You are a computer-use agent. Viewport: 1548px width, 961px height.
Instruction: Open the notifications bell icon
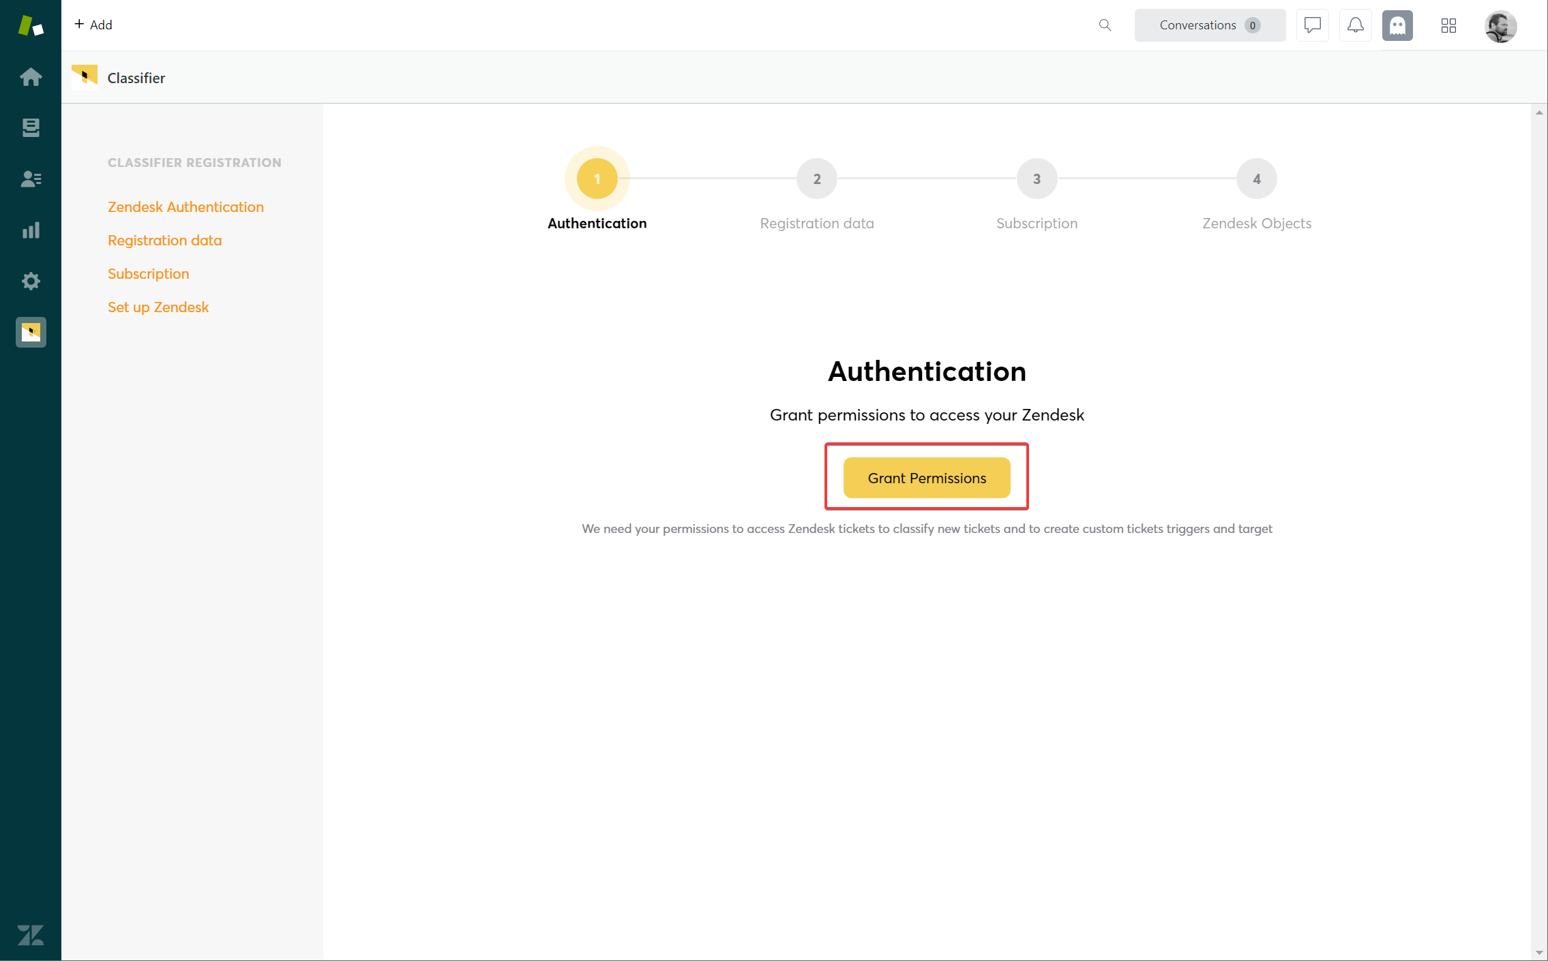[1355, 25]
